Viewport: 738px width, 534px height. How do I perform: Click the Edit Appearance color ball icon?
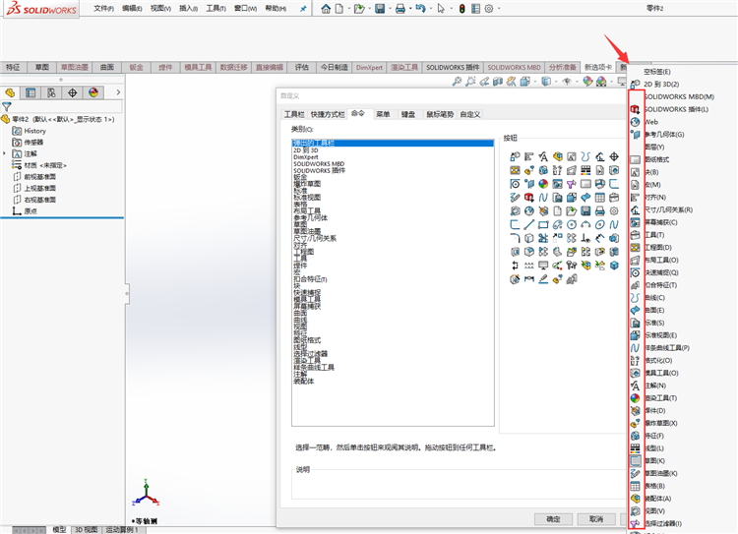pyautogui.click(x=587, y=82)
